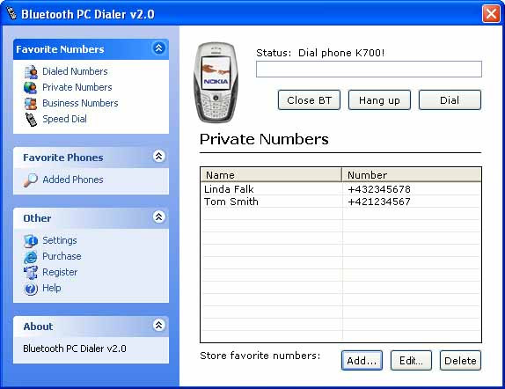
Task: Close the Bluetooth PC Dialer window
Action: pos(491,14)
